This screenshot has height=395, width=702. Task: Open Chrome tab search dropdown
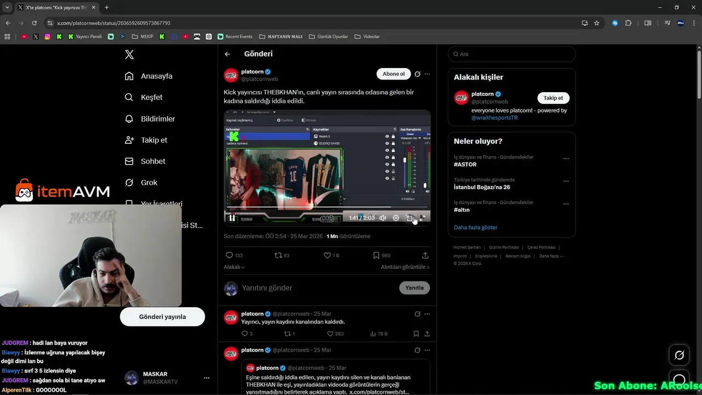tap(7, 8)
